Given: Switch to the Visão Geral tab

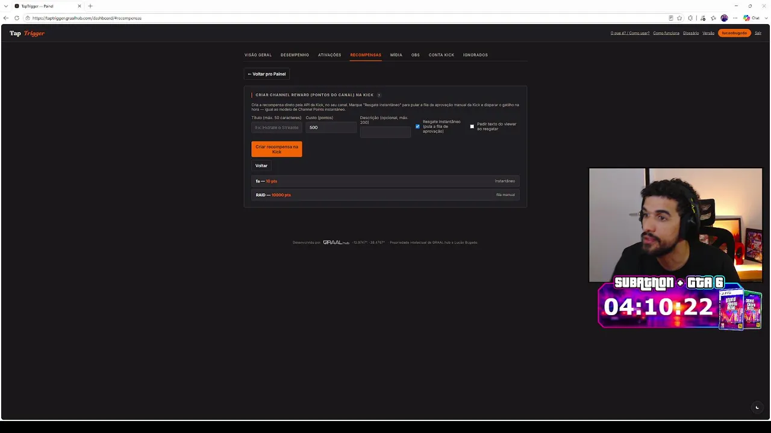Looking at the screenshot, I should tap(258, 55).
